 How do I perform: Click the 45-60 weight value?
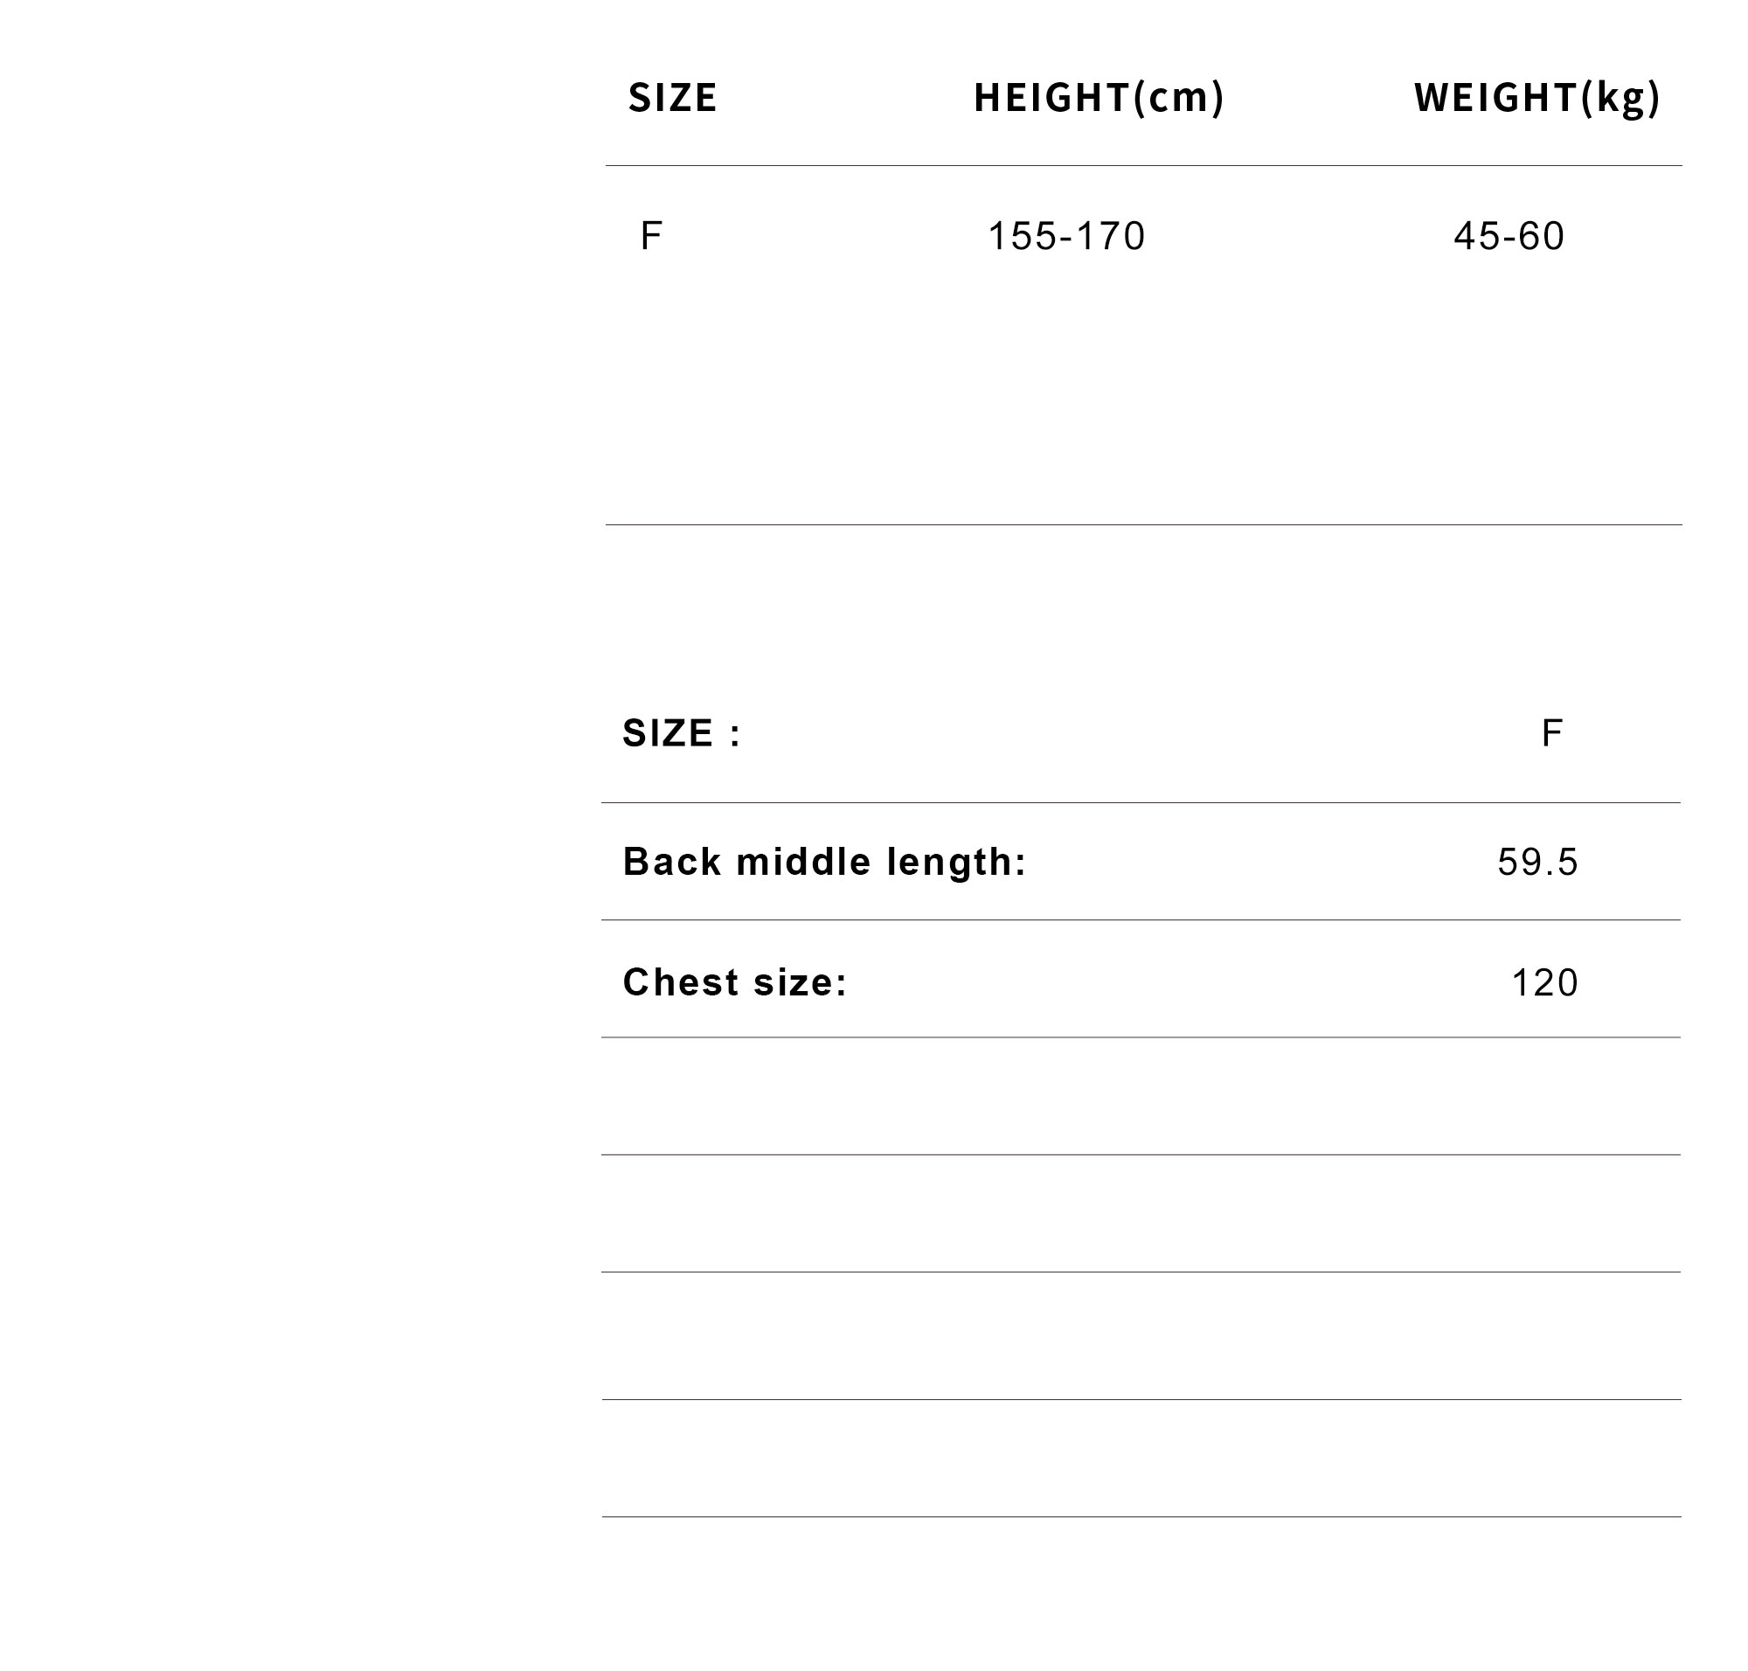click(1509, 236)
